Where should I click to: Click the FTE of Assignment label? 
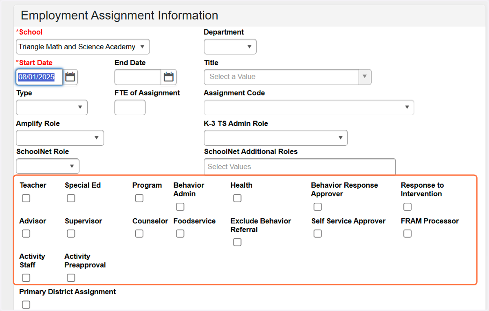pyautogui.click(x=147, y=93)
